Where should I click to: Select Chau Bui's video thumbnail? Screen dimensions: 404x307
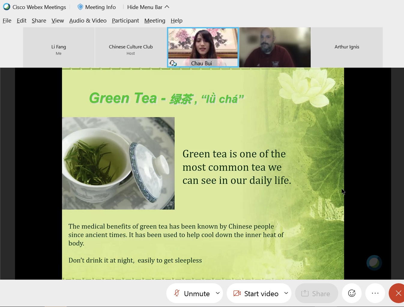click(x=203, y=45)
